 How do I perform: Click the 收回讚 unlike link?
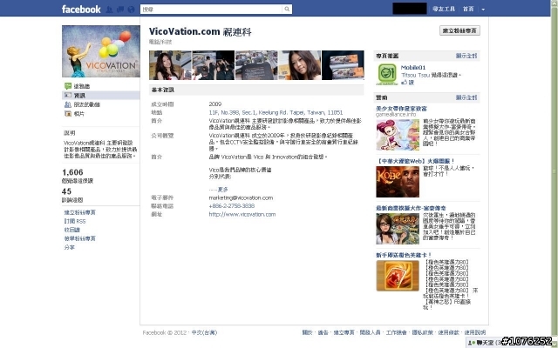(x=71, y=230)
